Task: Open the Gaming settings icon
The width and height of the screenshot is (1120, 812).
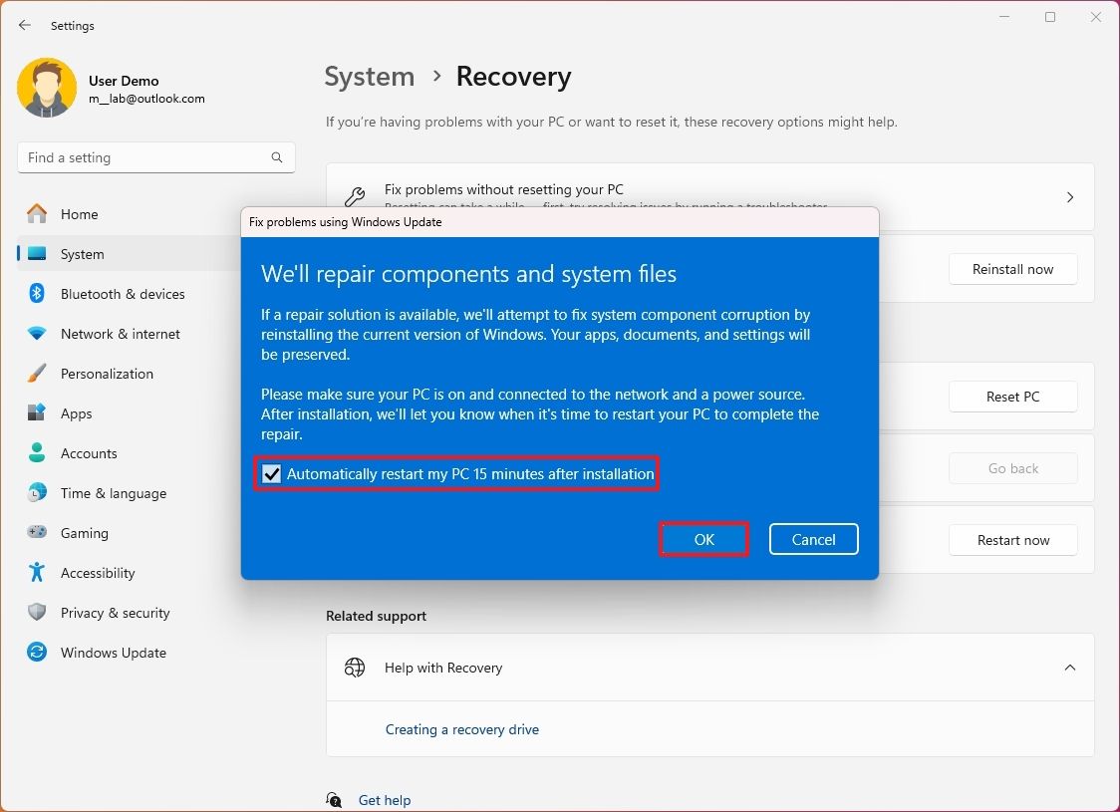Action: coord(37,533)
